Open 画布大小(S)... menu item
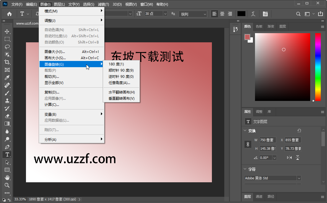The width and height of the screenshot is (327, 203). [71, 58]
